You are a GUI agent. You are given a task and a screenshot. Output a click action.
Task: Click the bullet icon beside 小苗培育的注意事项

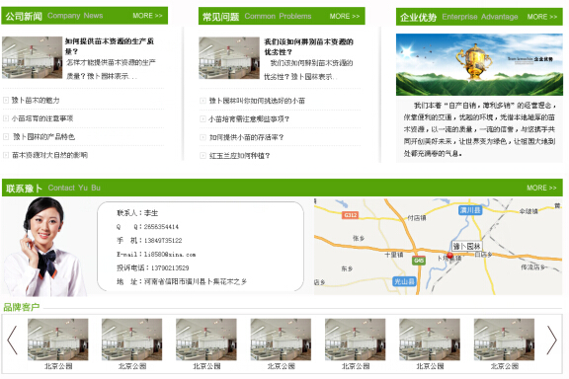(6, 118)
